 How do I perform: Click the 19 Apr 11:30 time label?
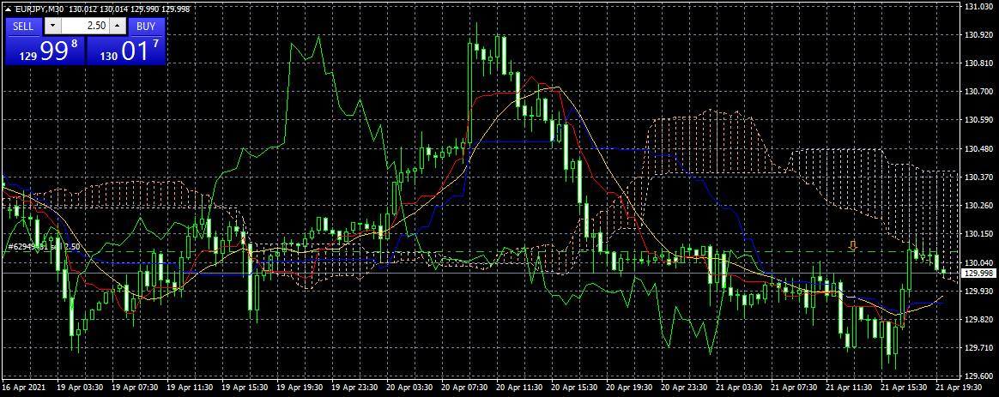[189, 388]
